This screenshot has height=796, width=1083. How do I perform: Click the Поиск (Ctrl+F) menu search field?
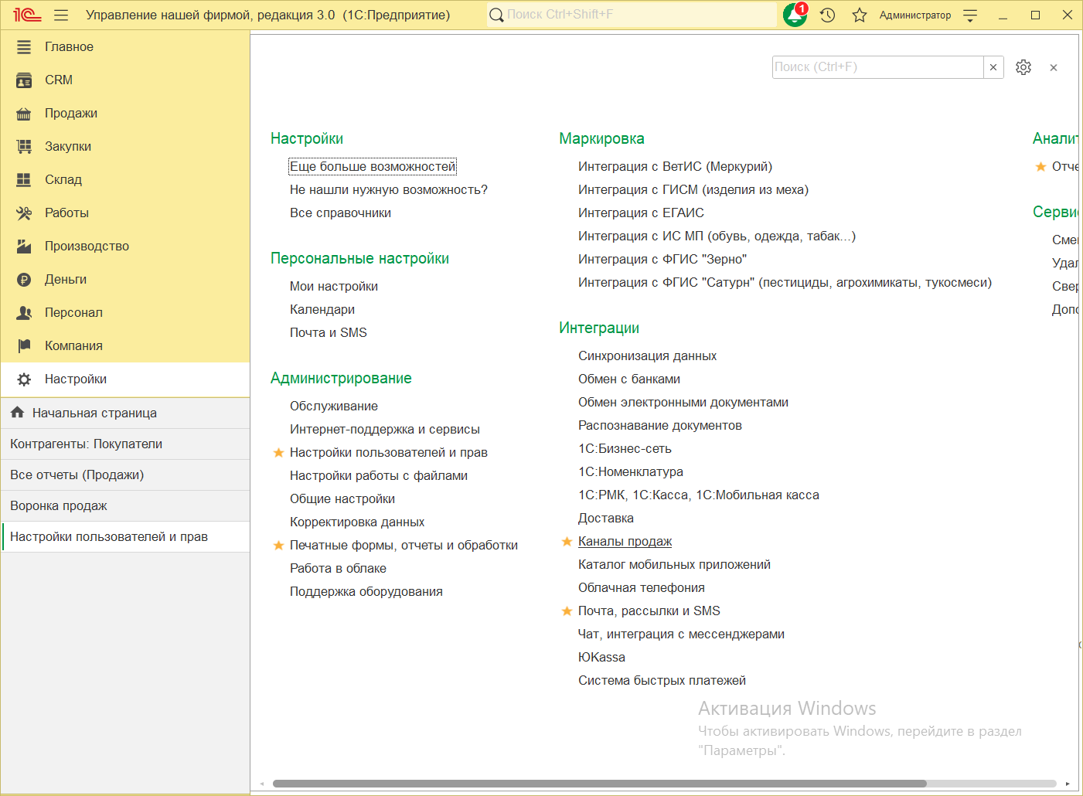877,67
